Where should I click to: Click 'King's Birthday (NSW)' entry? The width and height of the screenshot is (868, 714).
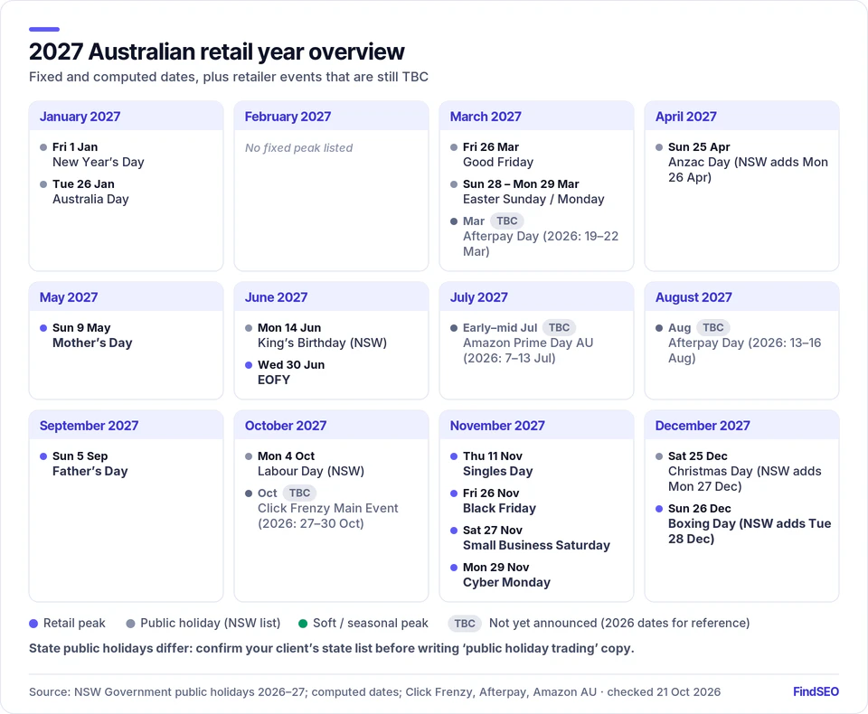click(322, 343)
